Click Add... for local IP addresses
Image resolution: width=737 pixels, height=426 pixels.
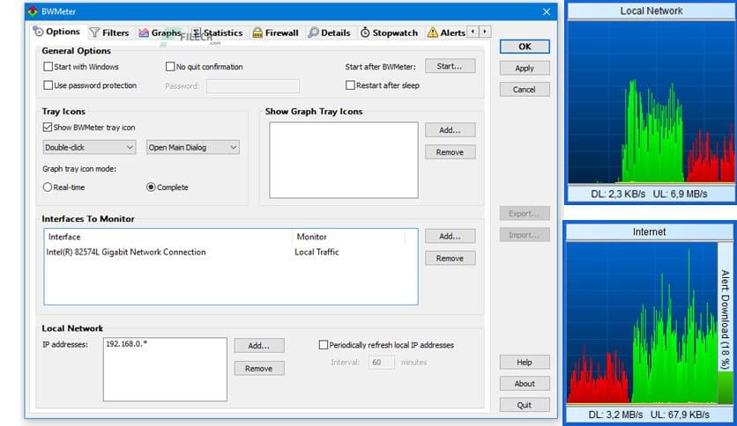tap(259, 346)
